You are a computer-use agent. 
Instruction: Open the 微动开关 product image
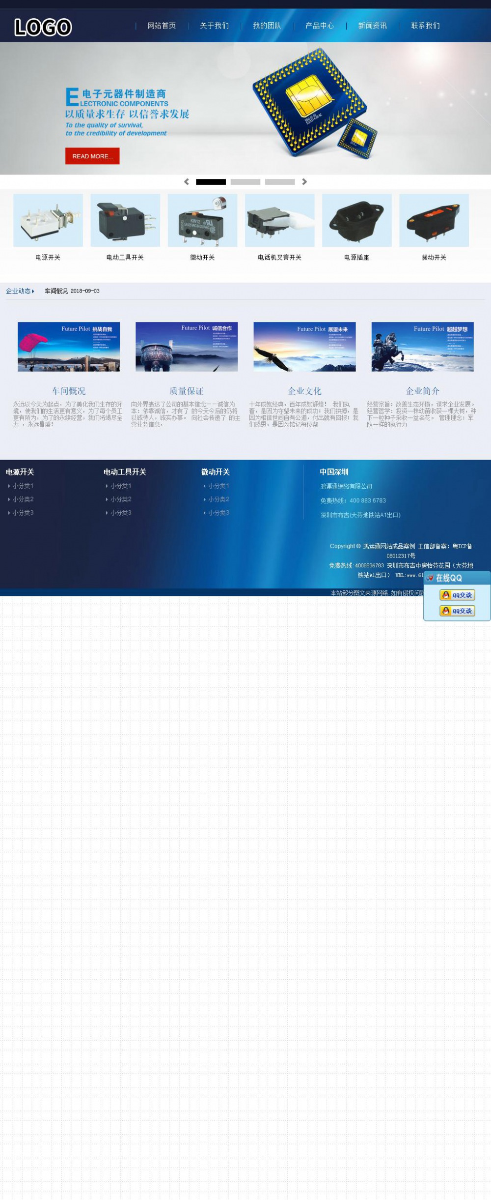pos(202,220)
